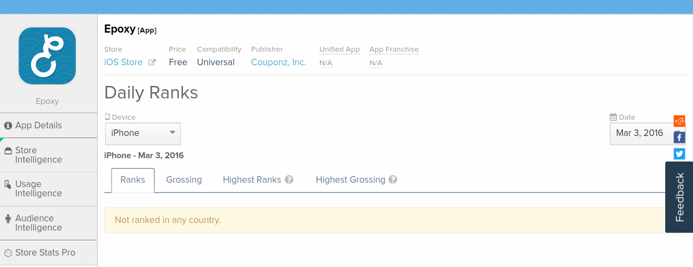Switch to the Grossing tab
693x267 pixels.
click(x=184, y=179)
